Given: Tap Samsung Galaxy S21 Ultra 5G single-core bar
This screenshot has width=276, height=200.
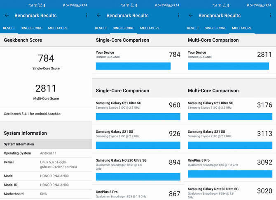Looking at the screenshot, I should [x=138, y=117].
